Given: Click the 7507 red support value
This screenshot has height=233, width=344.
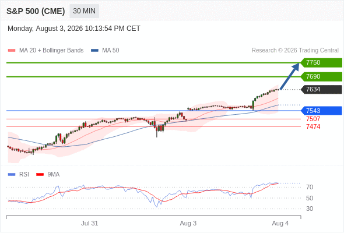Looking at the screenshot, I should click(x=313, y=119).
